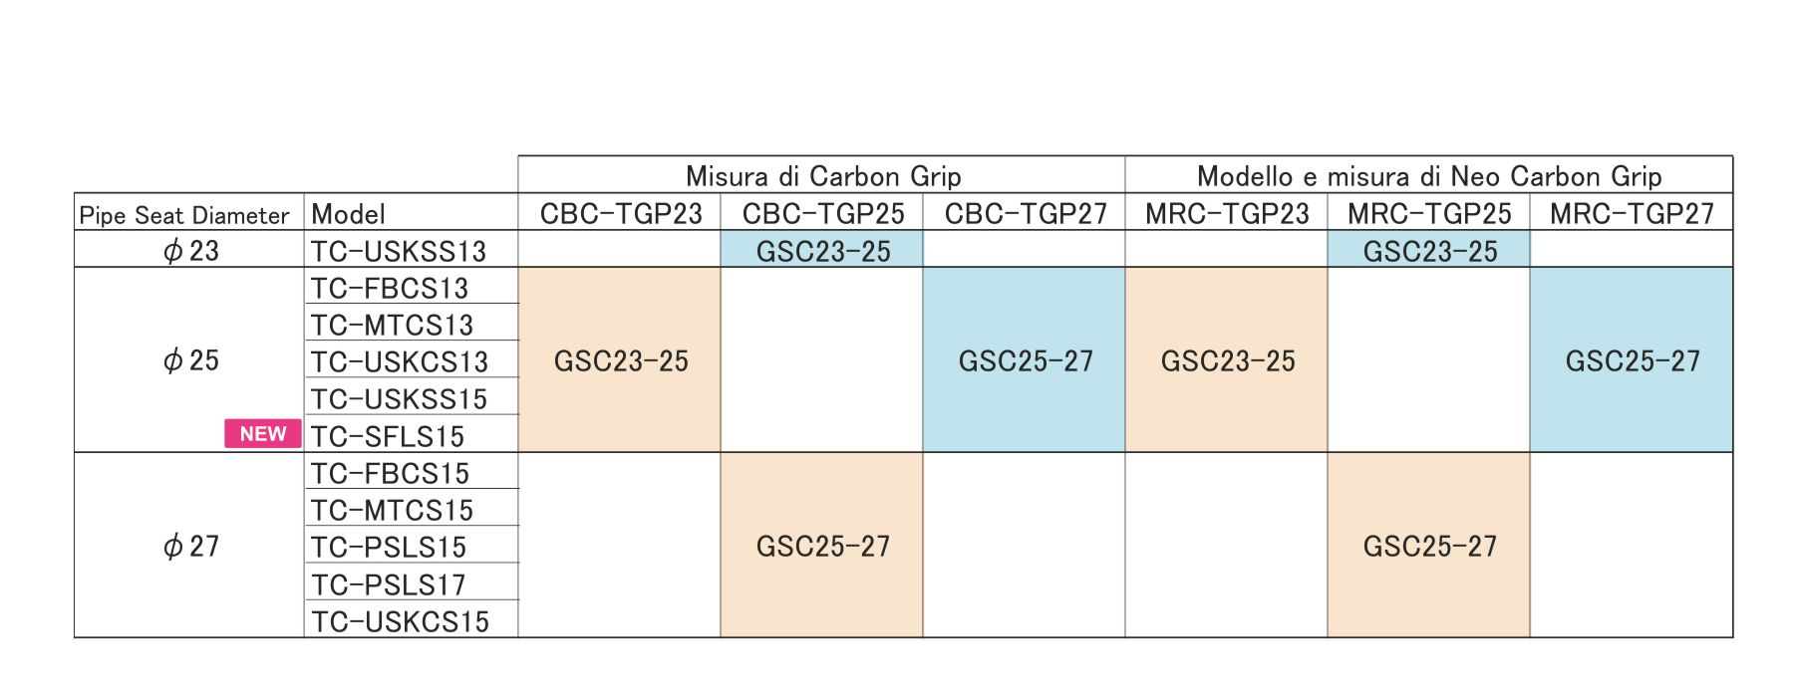Click the pink NEW badge
This screenshot has height=694, width=1797.
[262, 434]
